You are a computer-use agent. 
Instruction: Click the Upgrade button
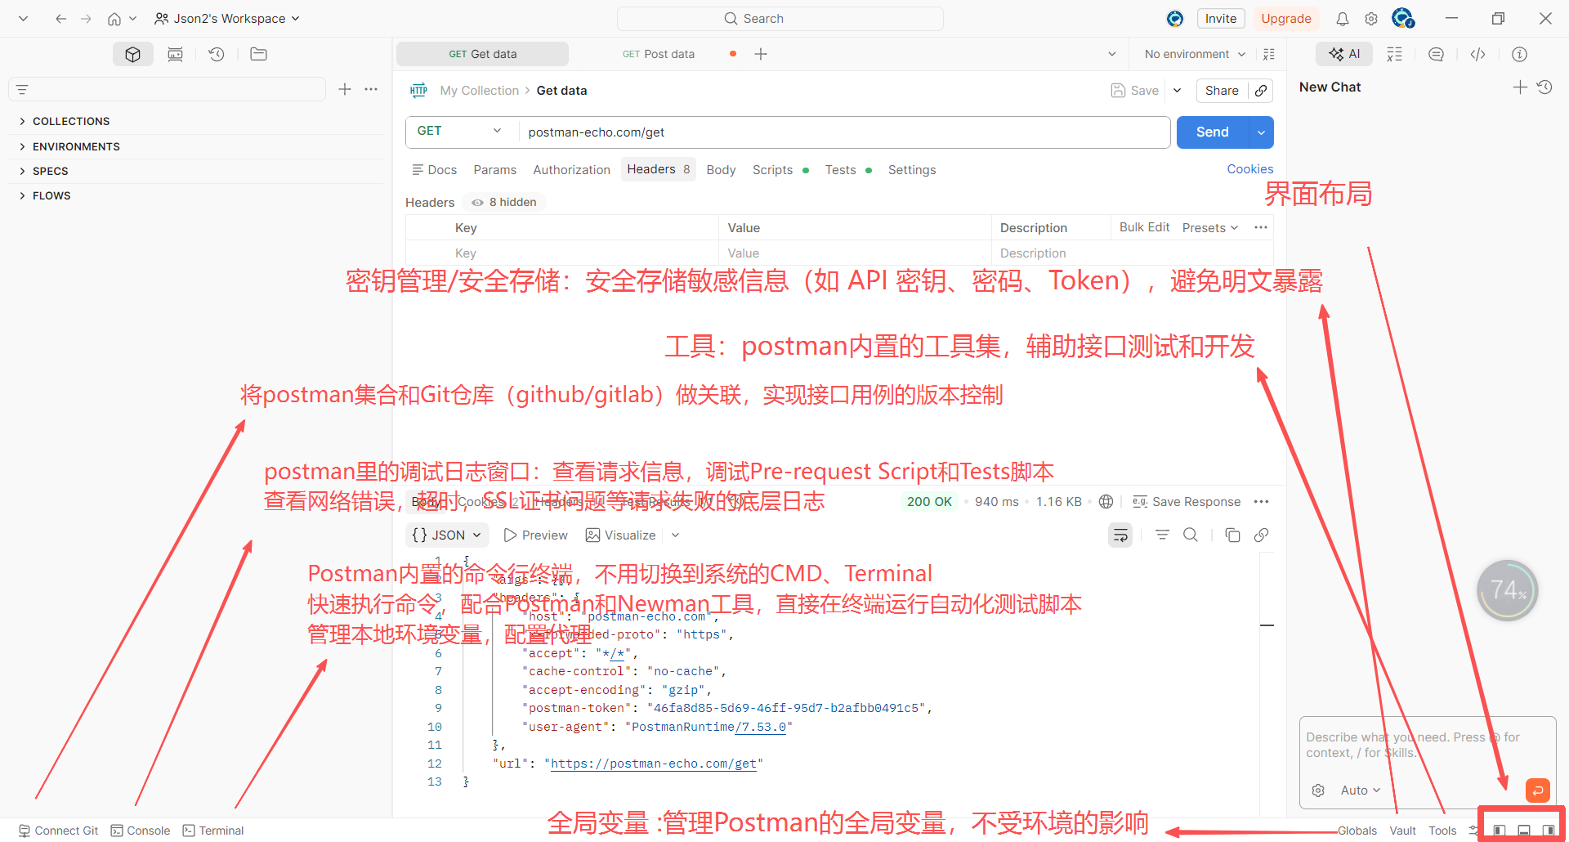point(1285,19)
